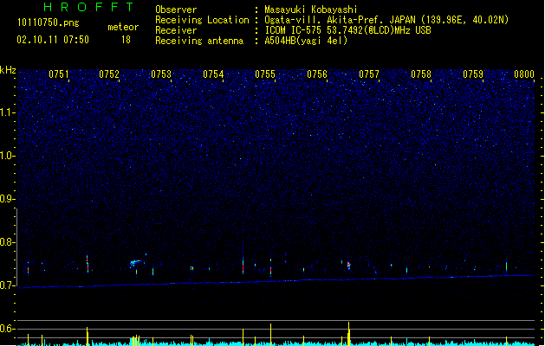Click the 0751 time marker

[x=58, y=74]
